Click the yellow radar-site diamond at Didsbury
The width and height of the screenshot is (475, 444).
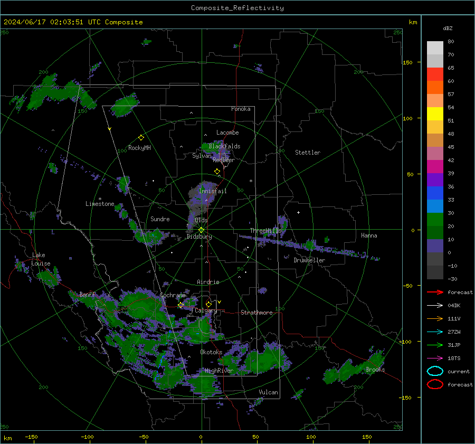coord(201,230)
